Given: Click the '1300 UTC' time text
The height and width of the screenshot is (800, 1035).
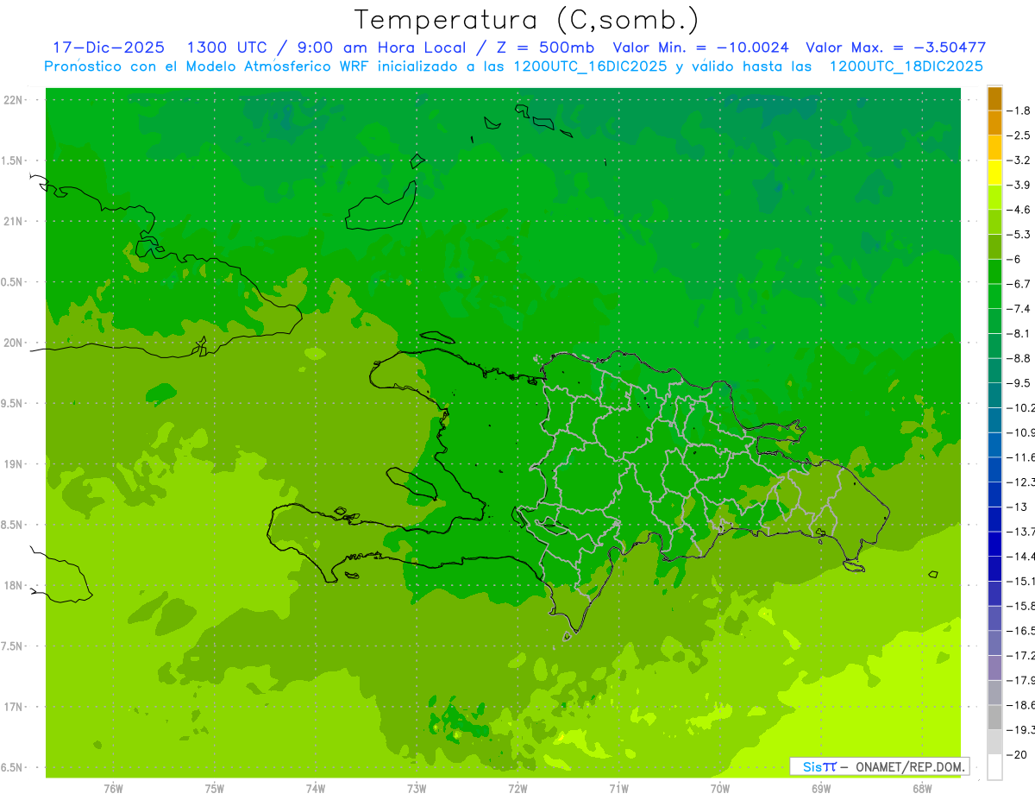Looking at the screenshot, I should (x=226, y=47).
